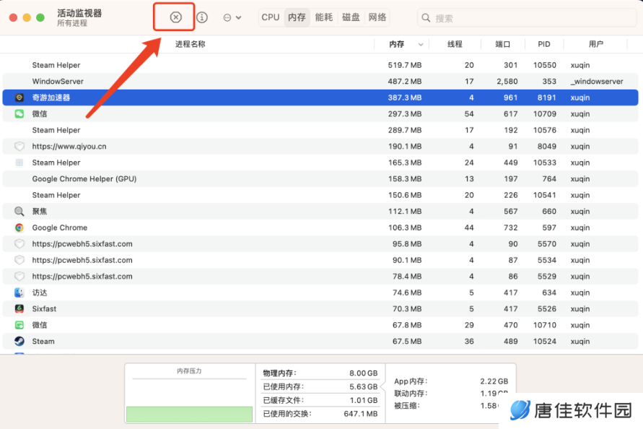The height and width of the screenshot is (429, 643).
Task: Select Steam Helper process with PID 10576
Action: point(56,130)
